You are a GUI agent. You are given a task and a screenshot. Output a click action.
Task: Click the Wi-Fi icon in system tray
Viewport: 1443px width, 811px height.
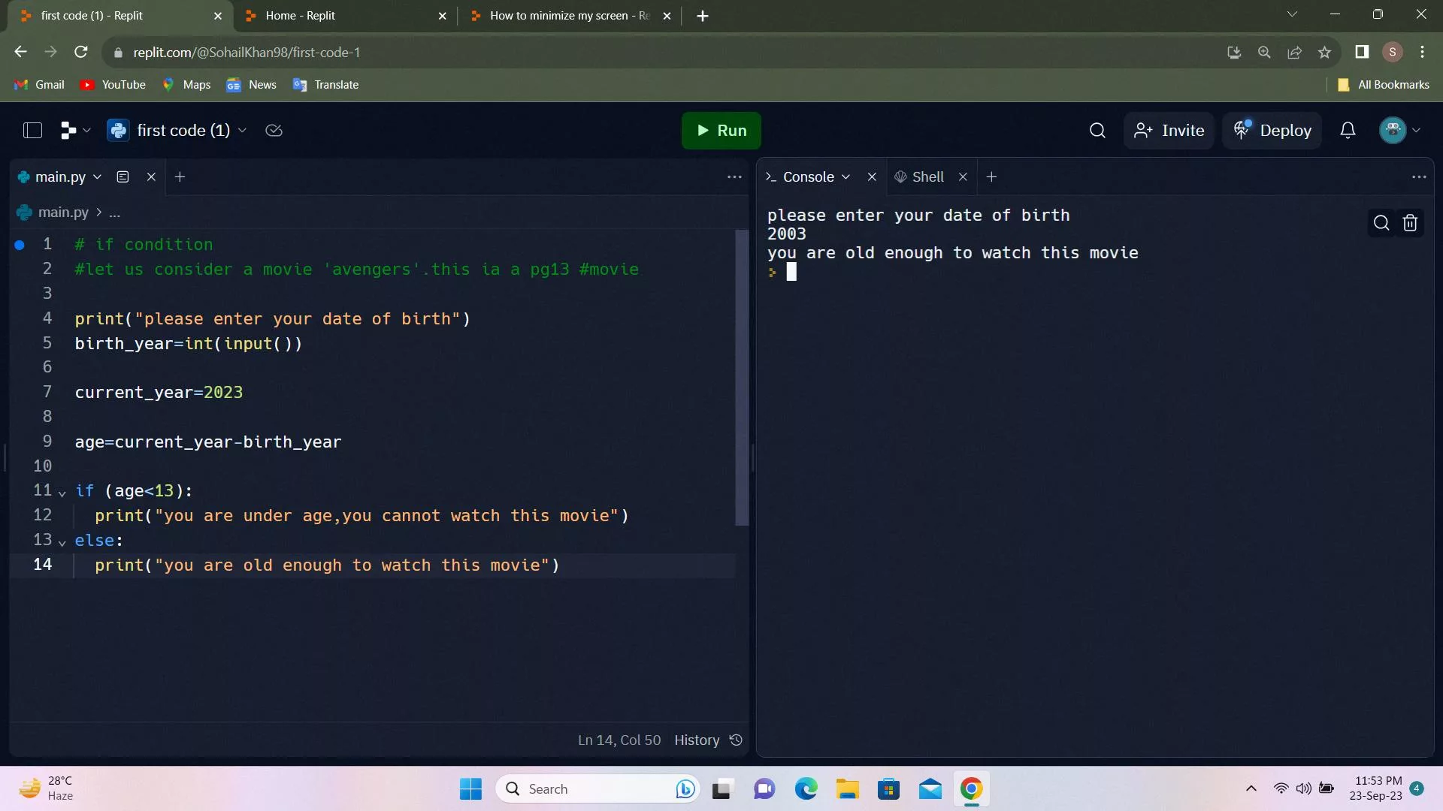pyautogui.click(x=1280, y=788)
